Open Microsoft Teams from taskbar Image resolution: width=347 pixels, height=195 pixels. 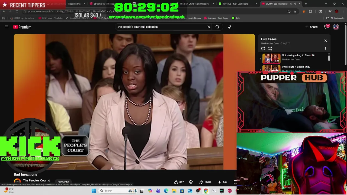158,191
